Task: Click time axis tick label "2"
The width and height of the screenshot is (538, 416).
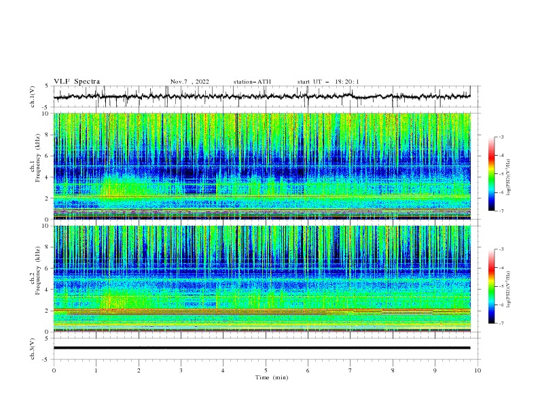Action: [x=139, y=370]
